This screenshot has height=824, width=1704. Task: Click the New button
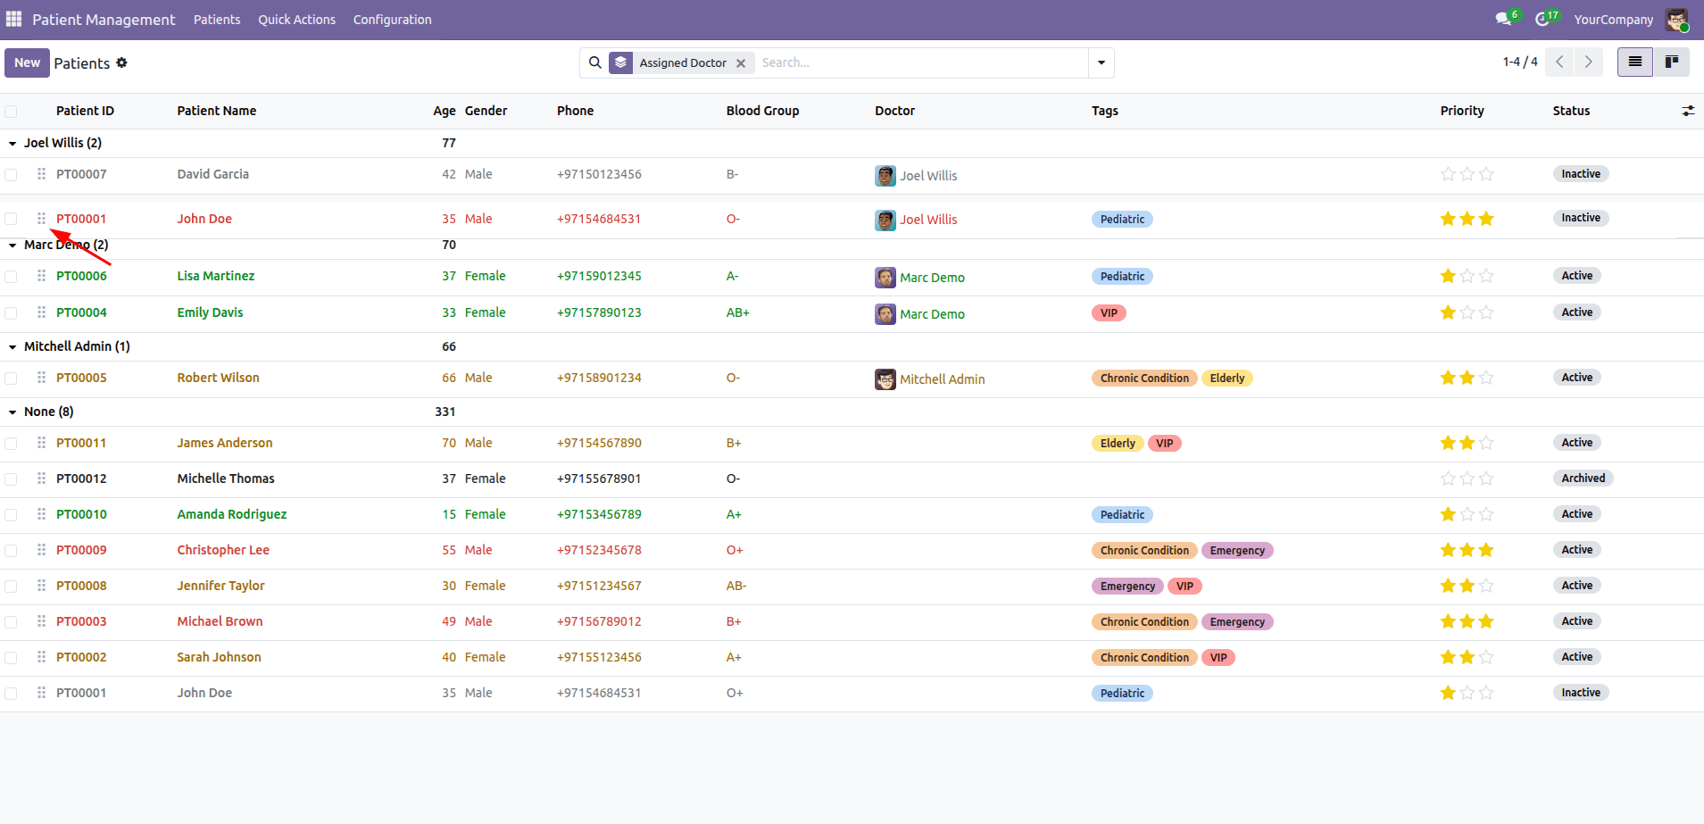[x=27, y=62]
